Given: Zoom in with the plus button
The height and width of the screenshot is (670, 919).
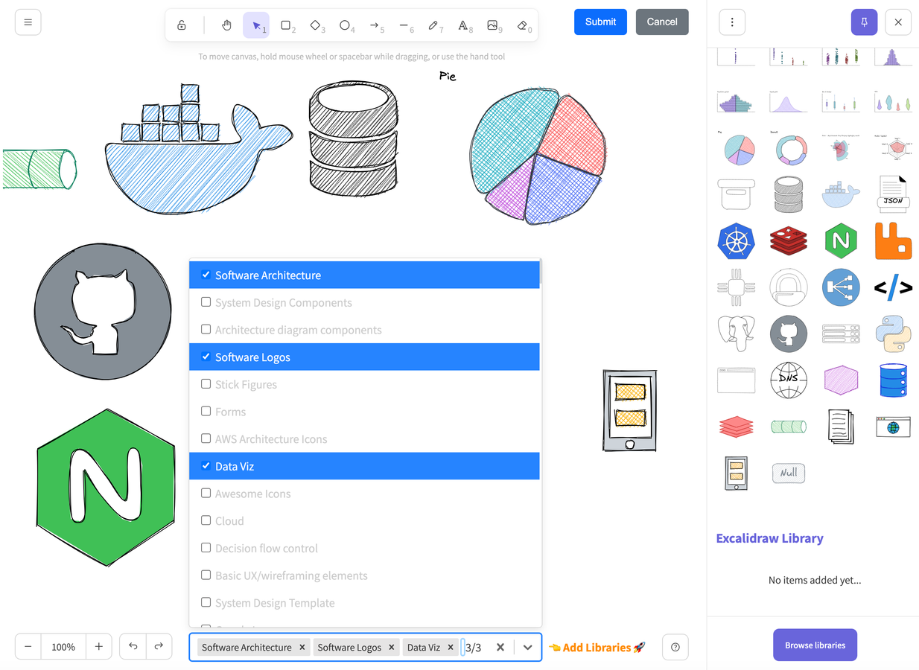Looking at the screenshot, I should (98, 647).
